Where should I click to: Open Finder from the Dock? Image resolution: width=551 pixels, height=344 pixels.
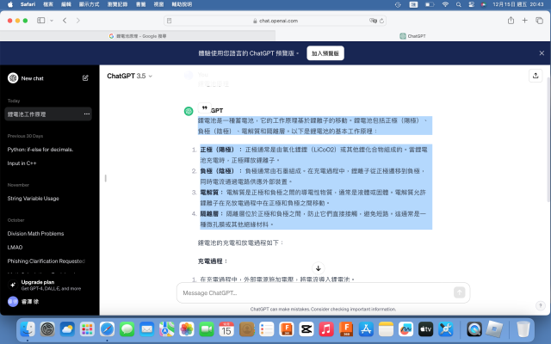[x=28, y=329]
